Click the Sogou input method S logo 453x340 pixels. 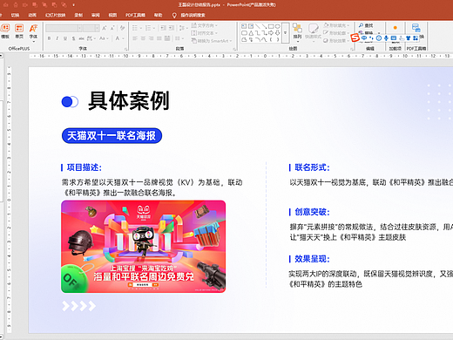pyautogui.click(x=355, y=37)
